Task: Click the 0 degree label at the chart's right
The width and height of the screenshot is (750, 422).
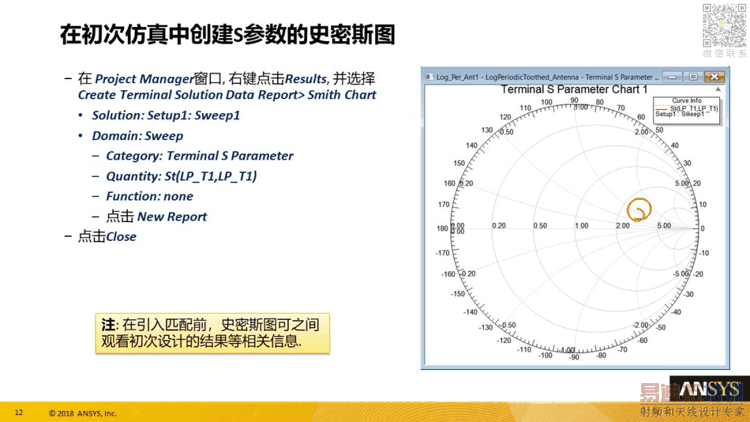Action: tap(702, 228)
